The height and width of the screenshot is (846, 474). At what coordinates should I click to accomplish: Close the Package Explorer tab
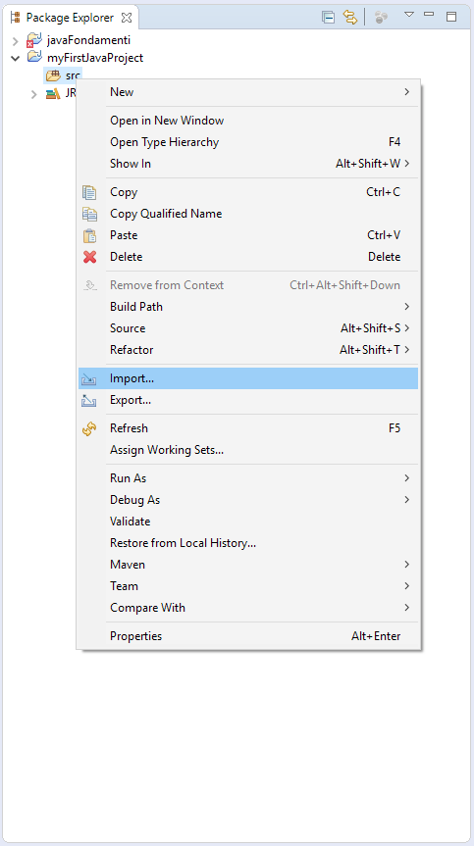tap(127, 18)
